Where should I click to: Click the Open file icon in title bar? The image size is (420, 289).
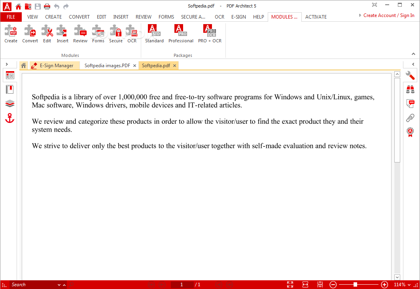(x=28, y=6)
